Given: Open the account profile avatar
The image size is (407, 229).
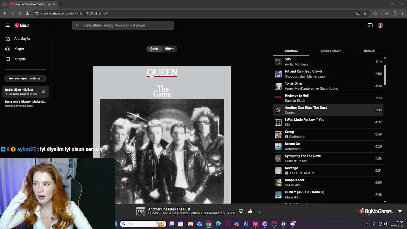Looking at the screenshot, I should [381, 25].
